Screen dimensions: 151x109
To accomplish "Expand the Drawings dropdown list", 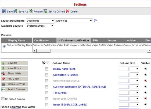I will tap(74, 21).
